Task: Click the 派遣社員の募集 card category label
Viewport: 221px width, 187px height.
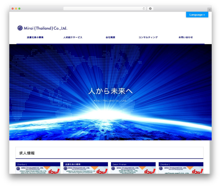Action: point(73,164)
